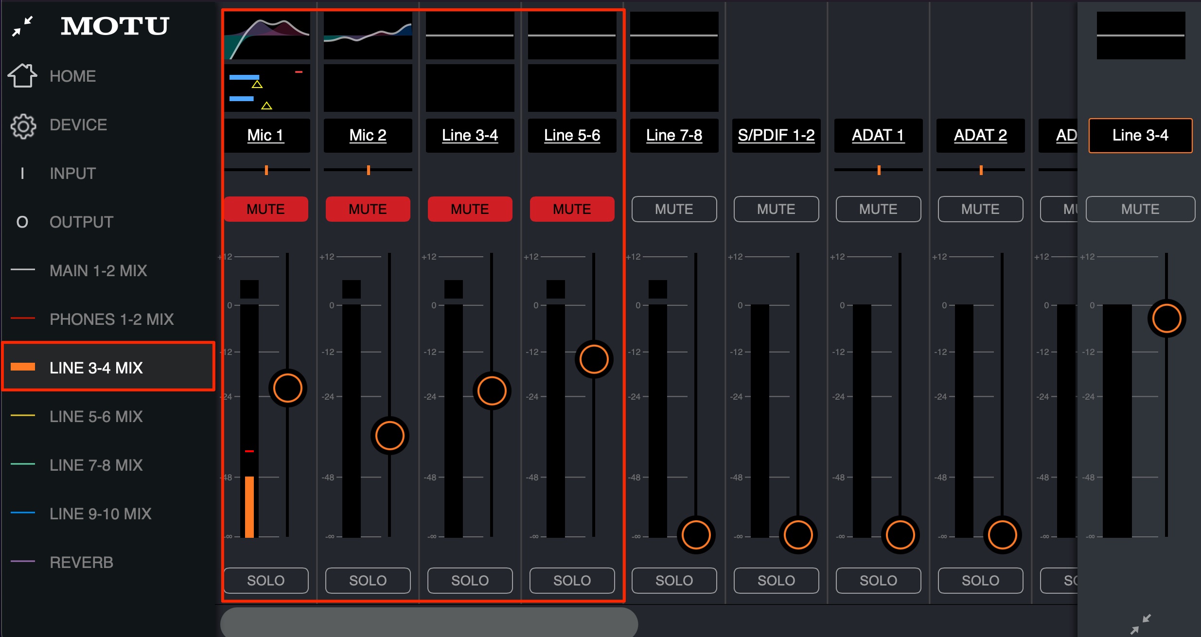Open the Line 7-8 EQ thumbnail
The height and width of the screenshot is (637, 1201).
[674, 35]
